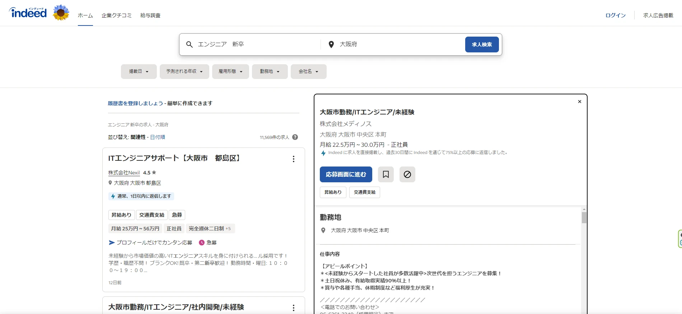
Task: Open the three-dot menu on the ITエンジニアサポート card
Action: (x=294, y=159)
